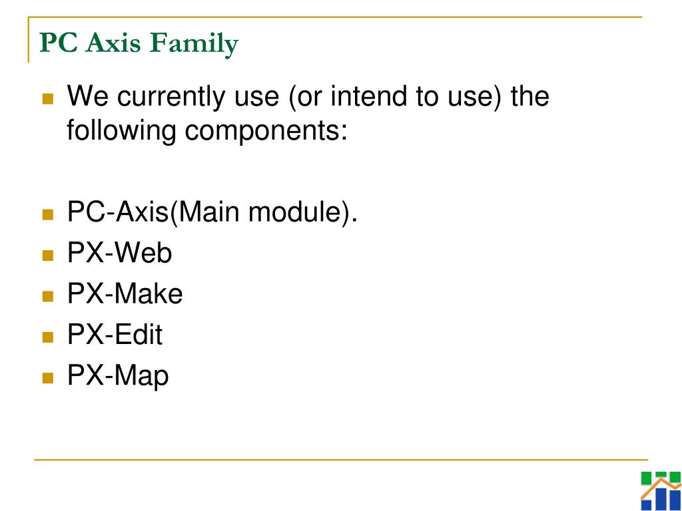Click the PX-Web list item text
The image size is (682, 511).
pos(120,252)
